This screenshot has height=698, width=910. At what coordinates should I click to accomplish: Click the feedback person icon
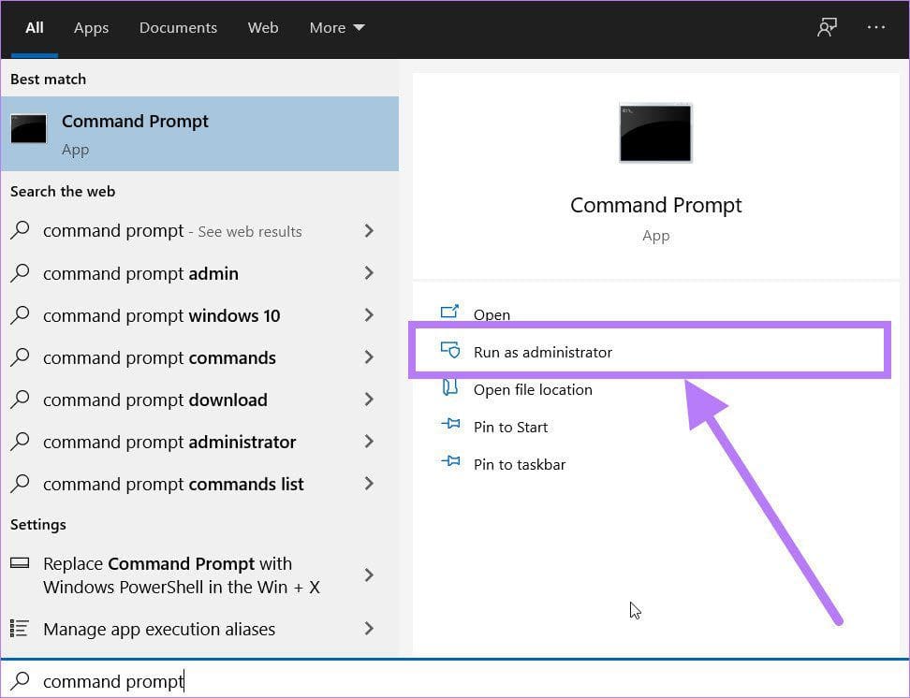pos(827,27)
